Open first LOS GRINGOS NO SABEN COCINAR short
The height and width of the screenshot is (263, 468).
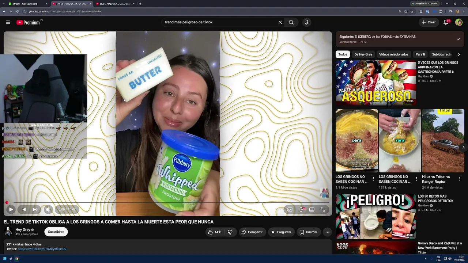tap(357, 141)
